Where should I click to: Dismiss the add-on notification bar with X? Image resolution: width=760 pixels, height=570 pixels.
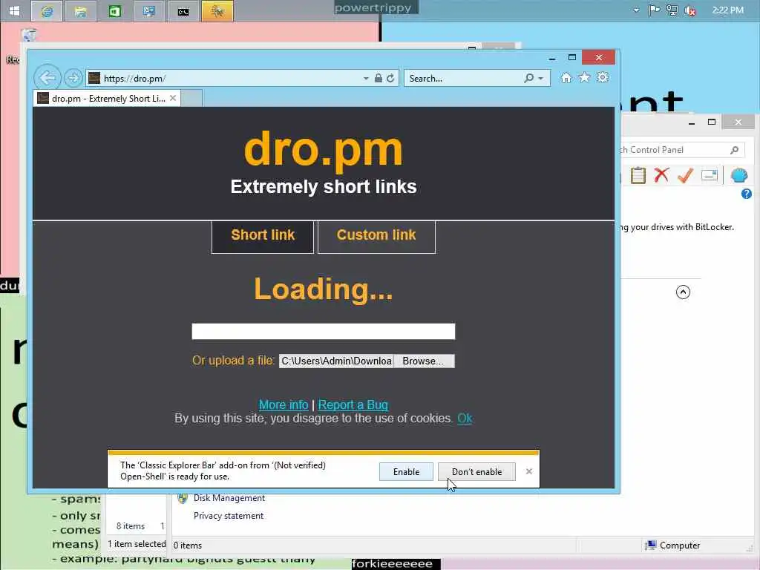[528, 471]
